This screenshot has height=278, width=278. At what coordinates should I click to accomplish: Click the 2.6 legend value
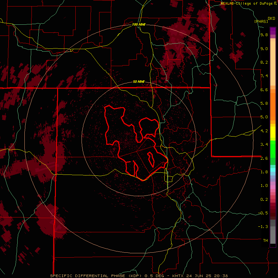pos(264,158)
